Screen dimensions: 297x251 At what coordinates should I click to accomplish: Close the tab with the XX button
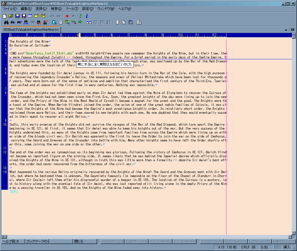[x=293, y=30]
